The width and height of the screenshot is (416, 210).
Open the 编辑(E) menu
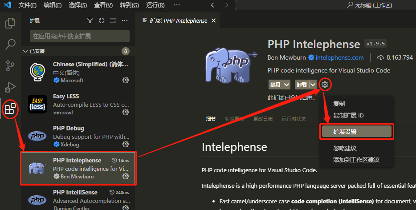click(x=53, y=5)
